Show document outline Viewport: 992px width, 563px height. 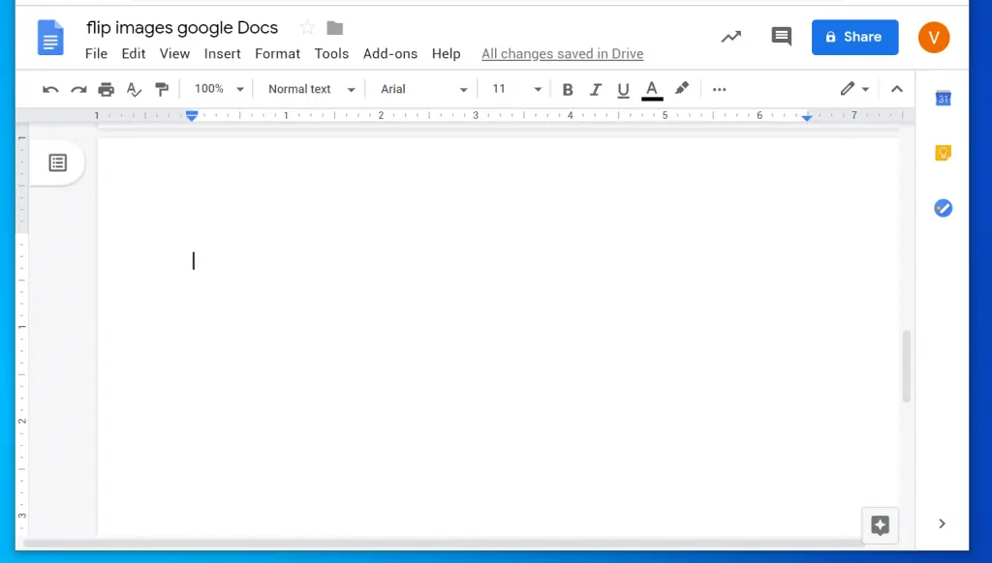57,163
